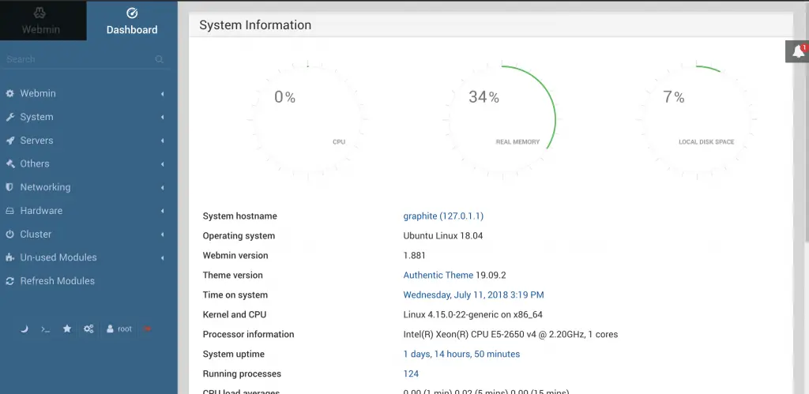Open theme configuration gears icon

point(89,328)
